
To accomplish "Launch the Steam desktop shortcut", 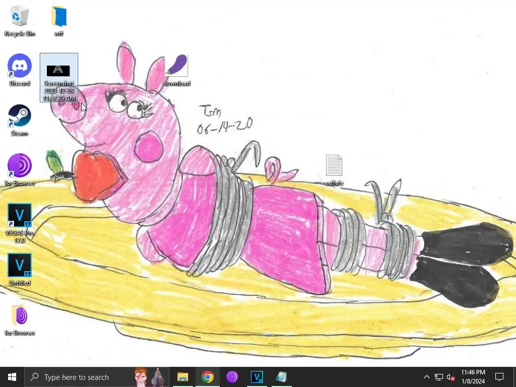I will (x=20, y=120).
